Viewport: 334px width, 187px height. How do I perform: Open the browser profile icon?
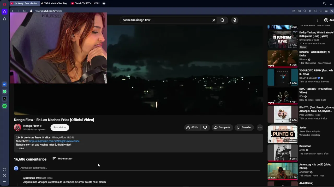(x=332, y=11)
